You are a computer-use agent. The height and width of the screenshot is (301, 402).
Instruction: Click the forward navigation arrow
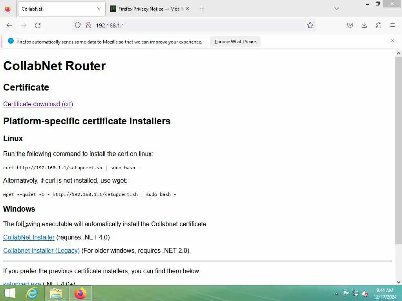click(24, 25)
